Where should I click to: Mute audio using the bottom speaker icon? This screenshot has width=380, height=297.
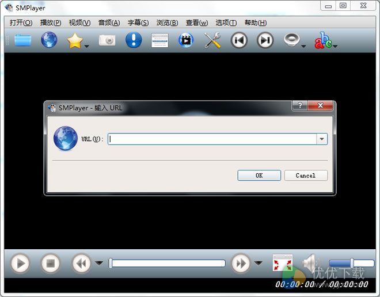(x=311, y=263)
